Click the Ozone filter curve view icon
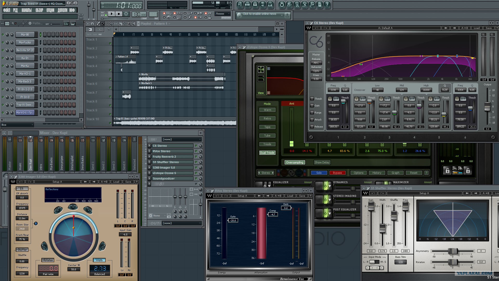The image size is (499, 281). tap(261, 78)
